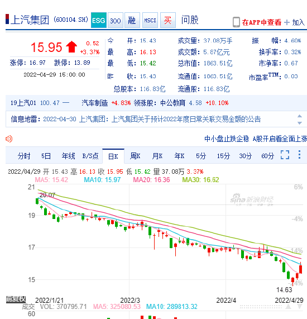Viewport: 307px width, 319px height.
Task: Open the 中公教育 leading stock link
Action: pos(173,103)
